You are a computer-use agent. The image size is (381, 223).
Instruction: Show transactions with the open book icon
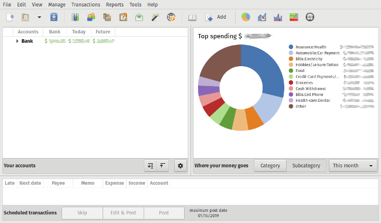coord(192,17)
